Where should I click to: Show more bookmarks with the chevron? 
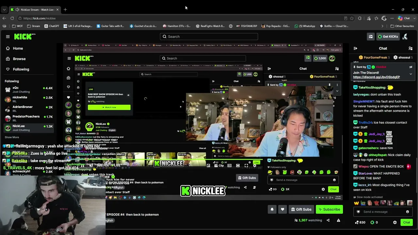tap(382, 26)
